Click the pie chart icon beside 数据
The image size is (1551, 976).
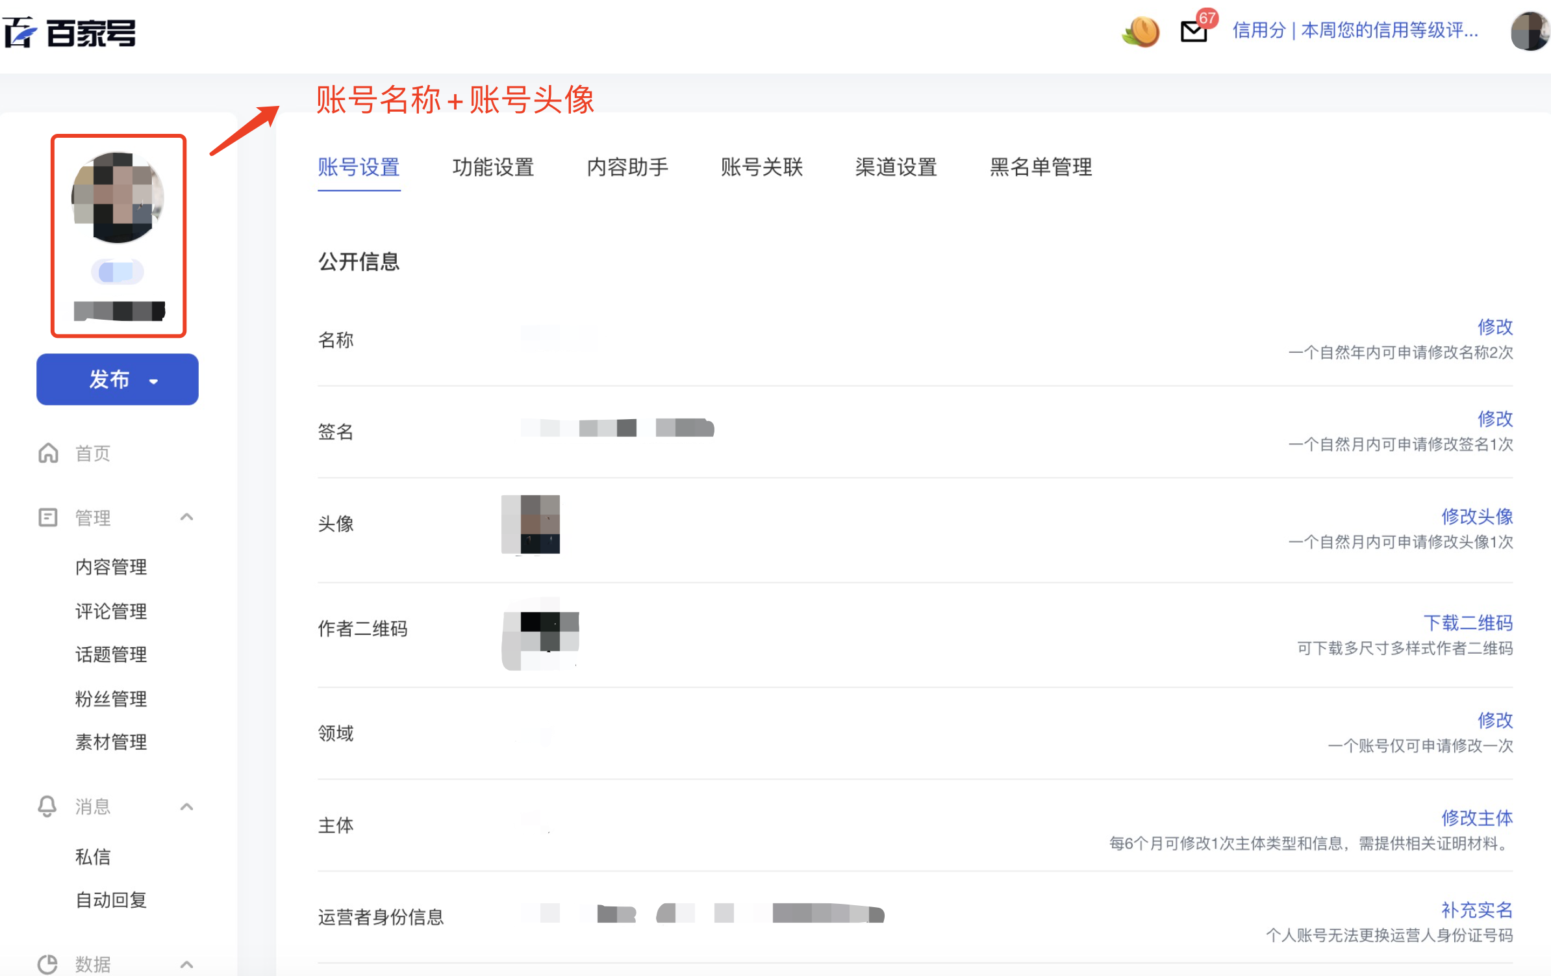point(47,964)
